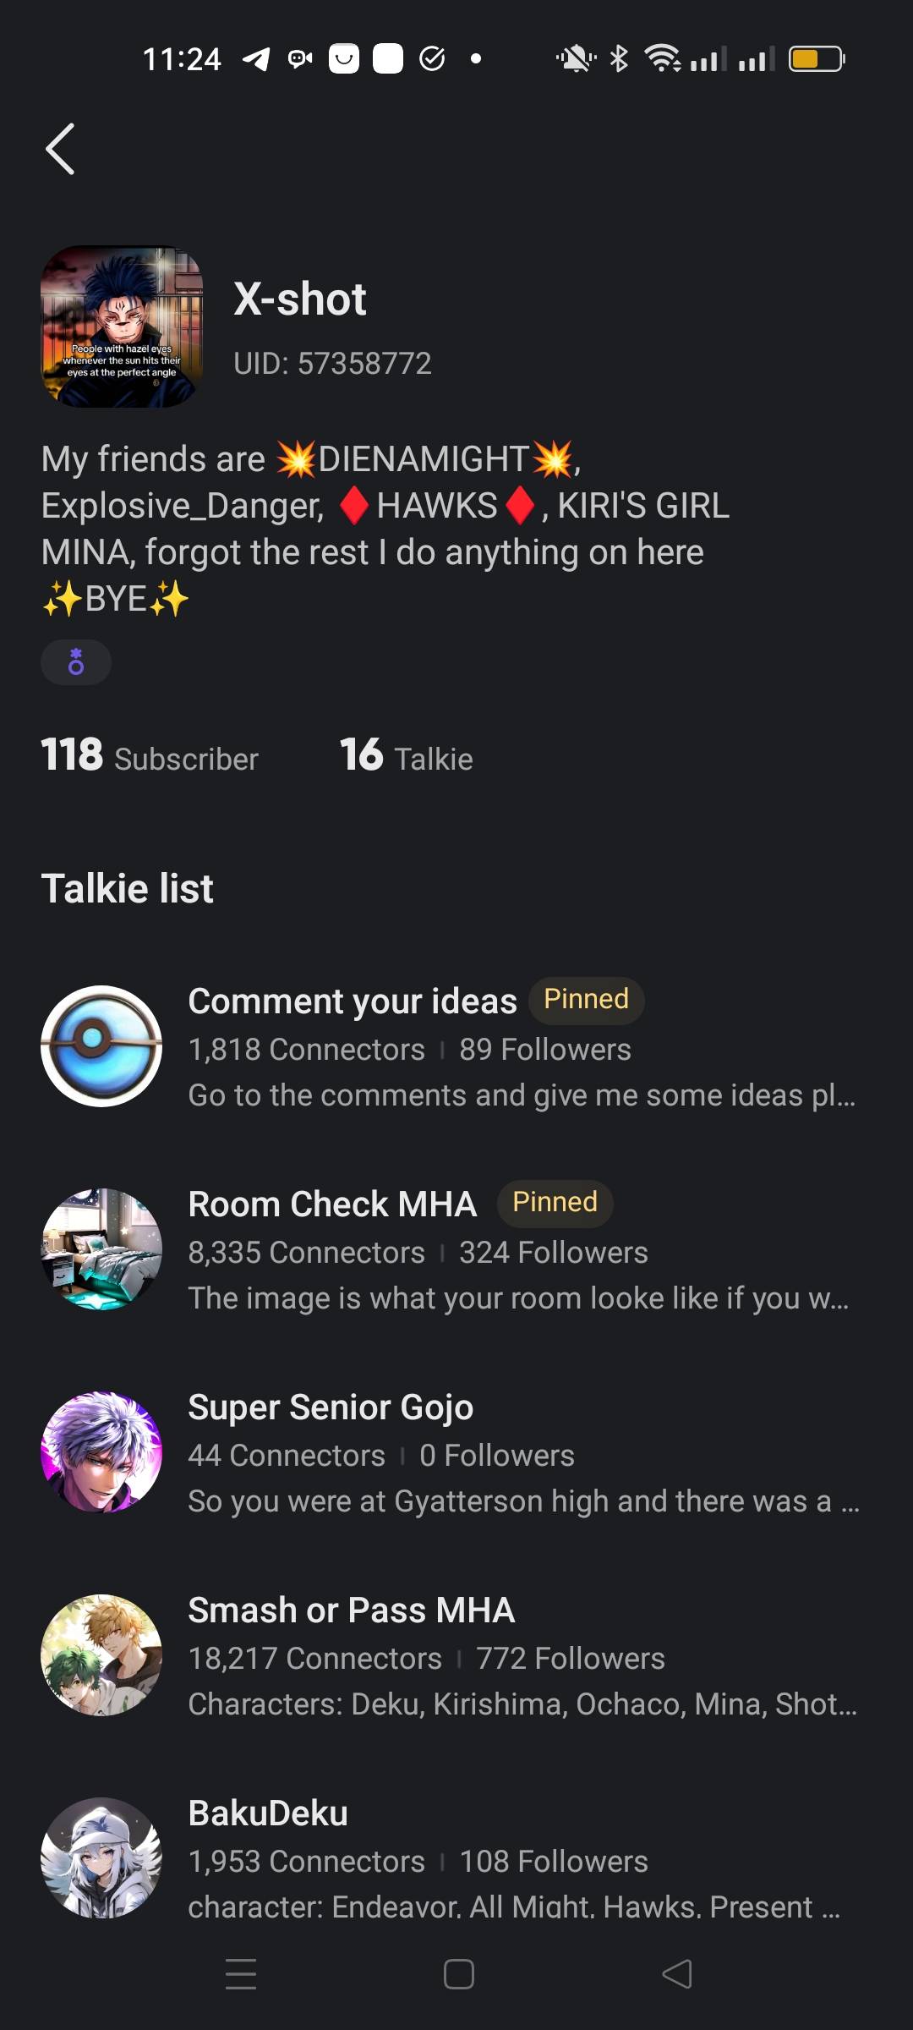Tap the back arrow icon
This screenshot has width=913, height=2030.
[60, 149]
